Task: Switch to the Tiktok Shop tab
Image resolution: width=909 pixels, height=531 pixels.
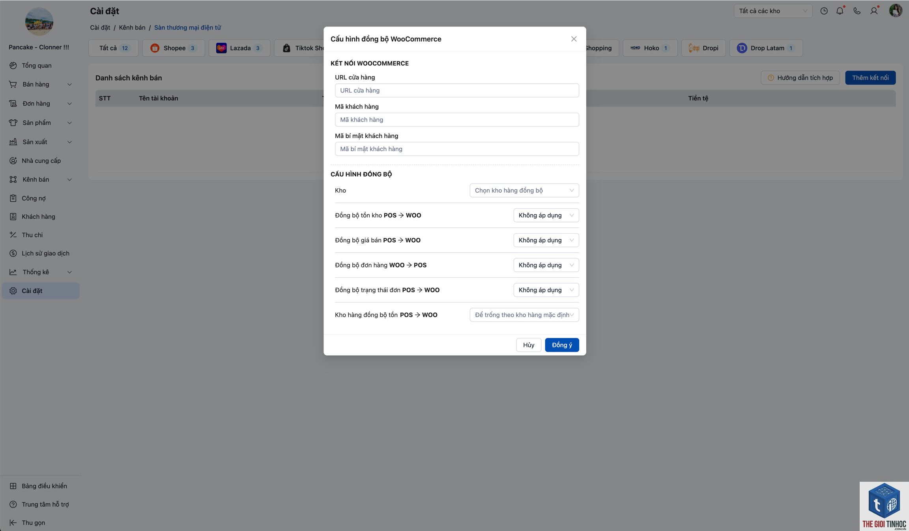Action: click(299, 48)
